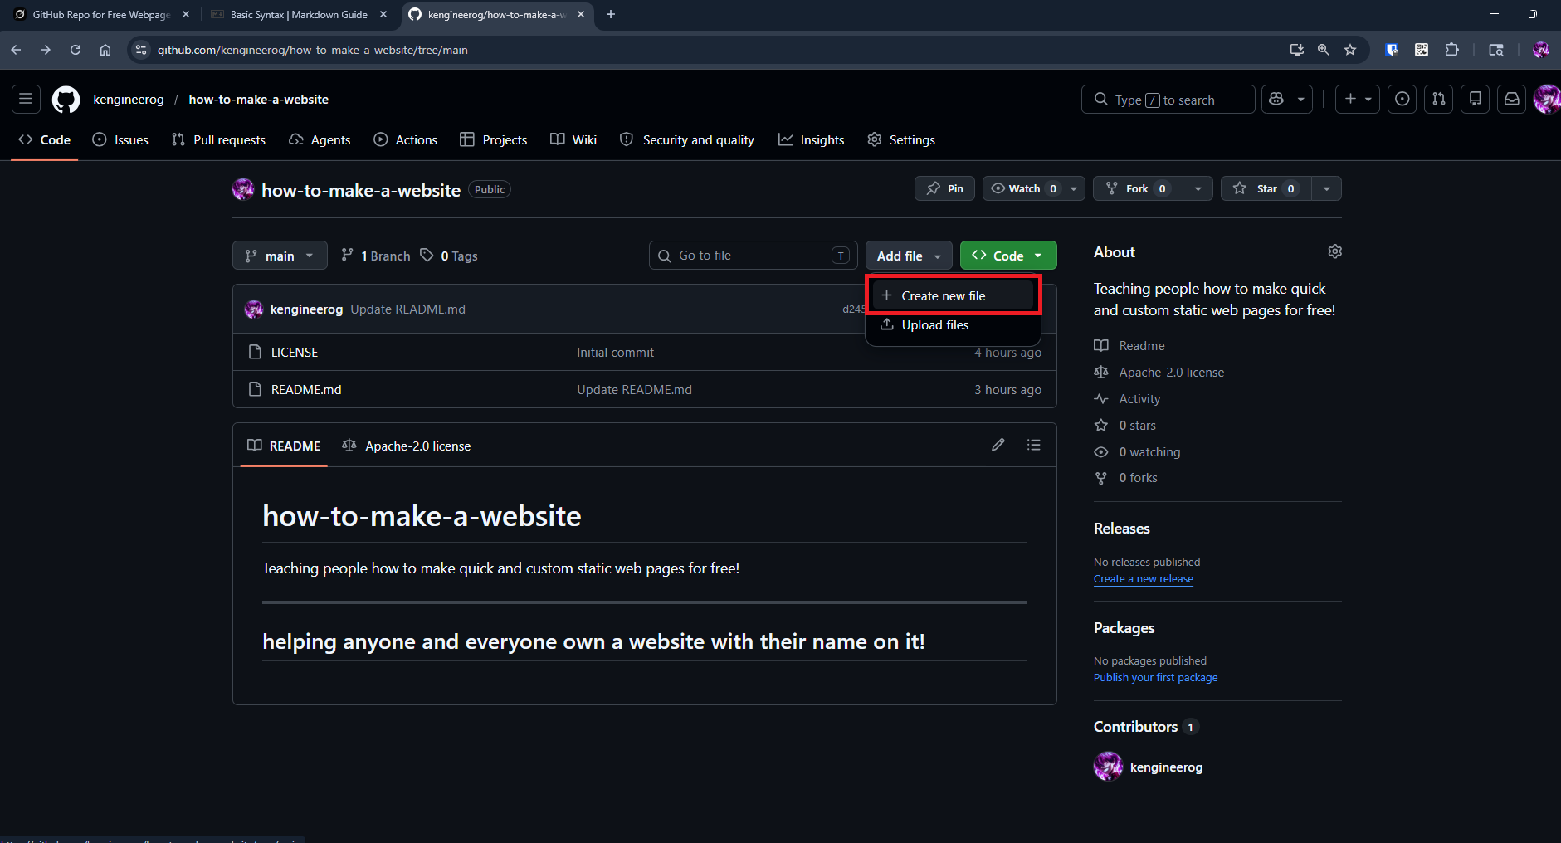Open the Wiki tab
Viewport: 1561px width, 843px height.
(573, 139)
